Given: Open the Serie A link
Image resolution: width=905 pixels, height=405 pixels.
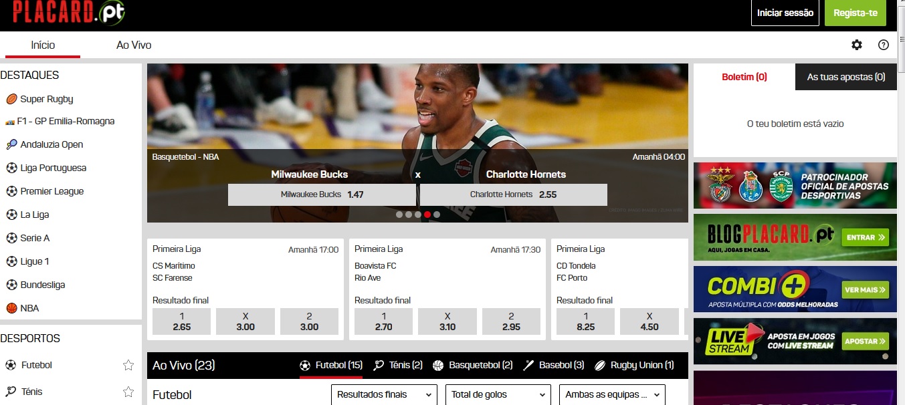Looking at the screenshot, I should [35, 238].
